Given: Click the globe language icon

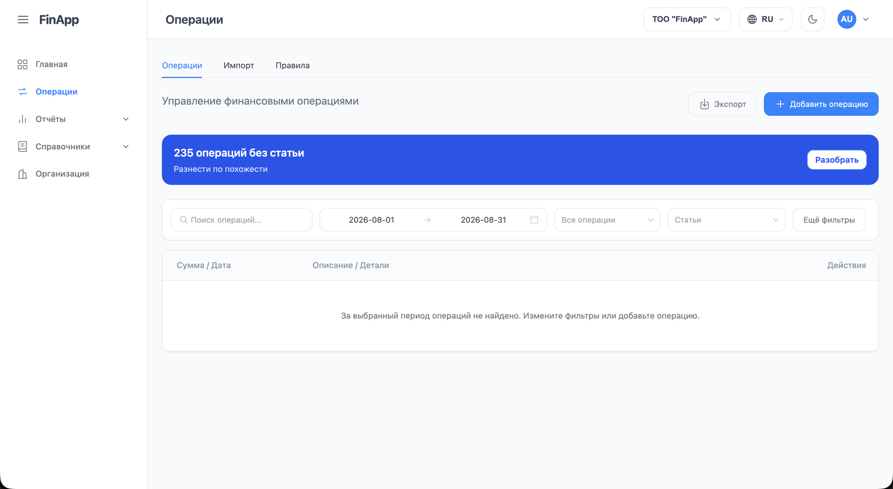Looking at the screenshot, I should (752, 19).
